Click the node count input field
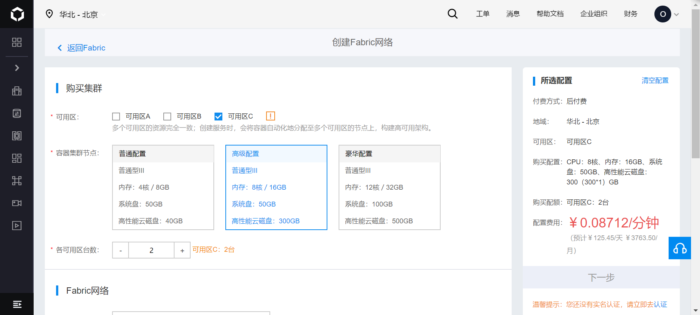Screen dimensions: 700x315 point(151,250)
